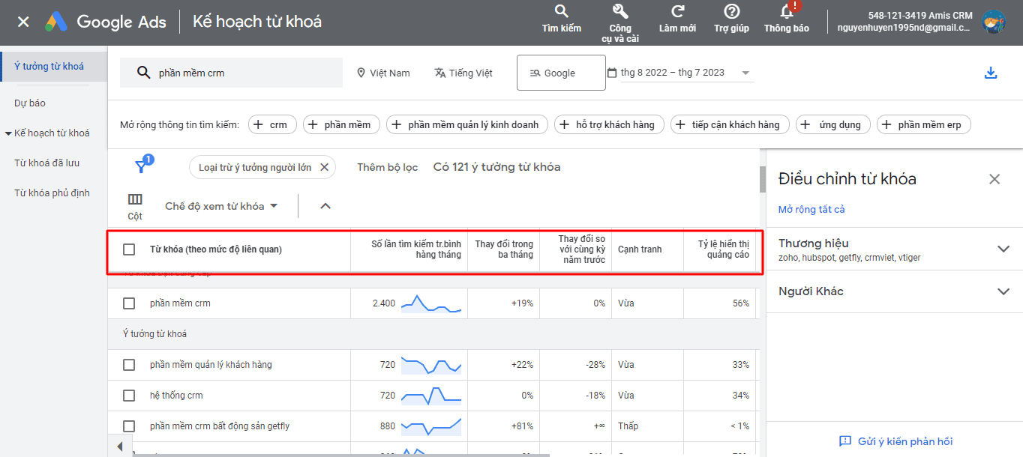Open the Trợ giúp help icon
Image resolution: width=1023 pixels, height=457 pixels.
point(731,11)
